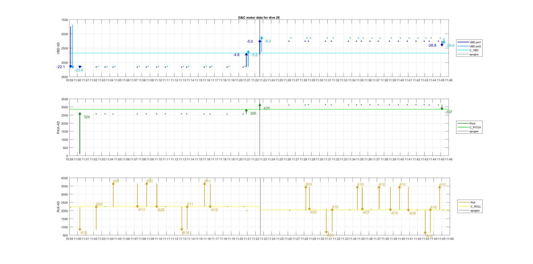Click the '-23.4' VBD data label
The image size is (533, 264).
pos(79,70)
